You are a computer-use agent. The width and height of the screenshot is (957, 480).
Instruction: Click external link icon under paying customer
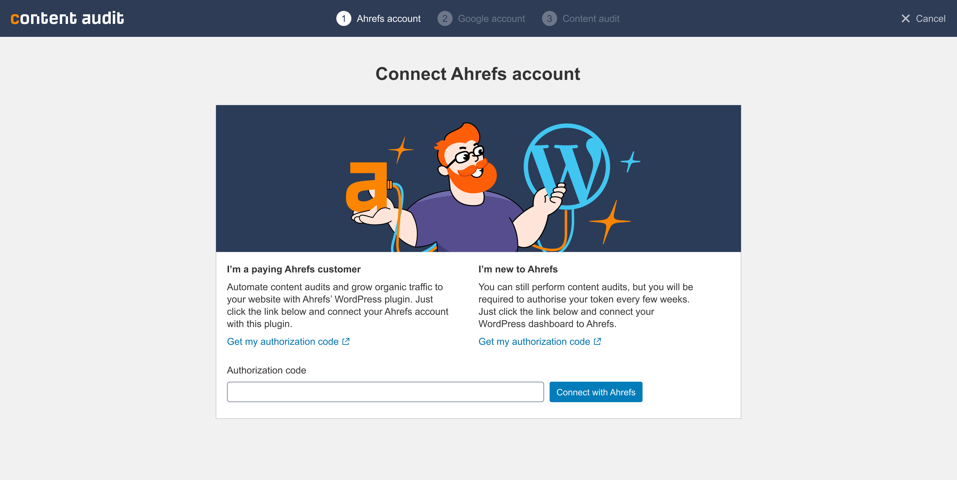click(x=346, y=341)
